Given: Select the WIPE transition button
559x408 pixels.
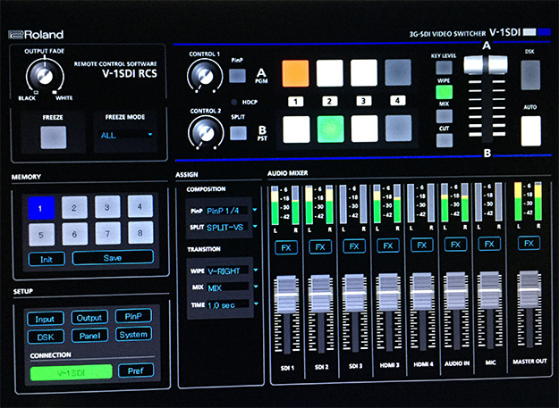Looking at the screenshot, I should point(445,92).
